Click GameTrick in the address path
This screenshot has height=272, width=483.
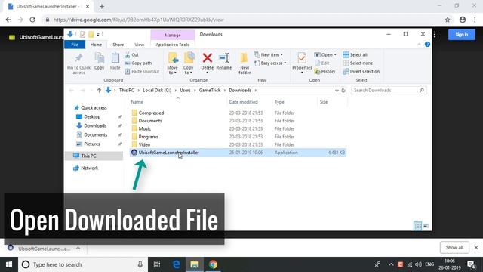(x=210, y=91)
